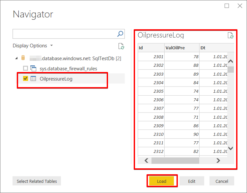Image resolution: width=247 pixels, height=193 pixels.
Task: Refresh the OilpressureLog preview
Action: (231, 36)
